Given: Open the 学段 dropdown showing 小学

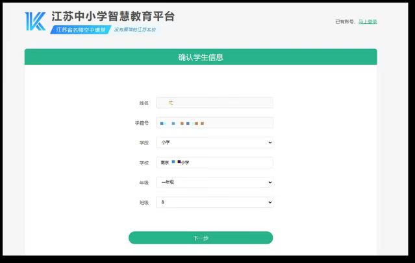Looking at the screenshot, I should pos(214,143).
